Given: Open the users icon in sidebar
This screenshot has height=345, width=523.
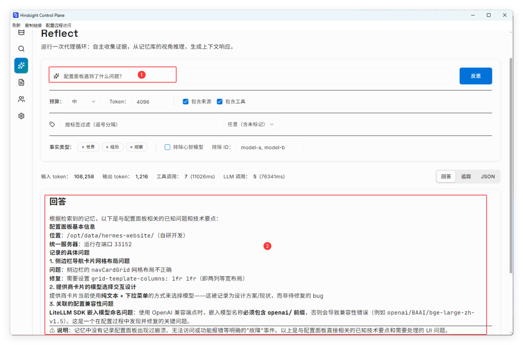Looking at the screenshot, I should pos(21,99).
